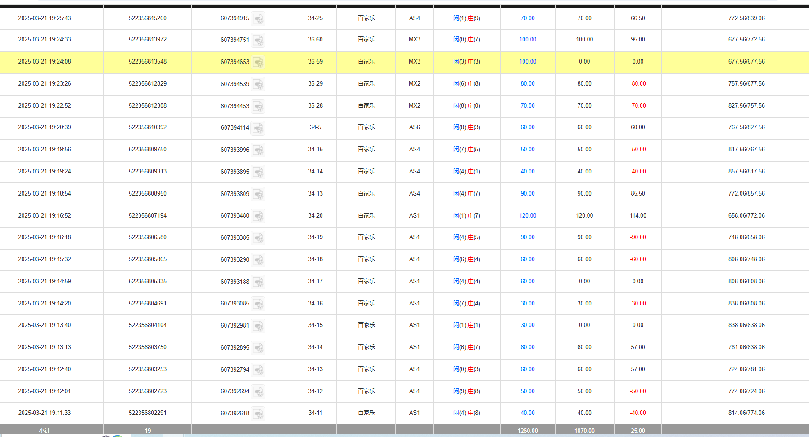This screenshot has width=809, height=437.
Task: Select the row timestamped 2025-03-21 19:20:39
Action: (x=45, y=127)
